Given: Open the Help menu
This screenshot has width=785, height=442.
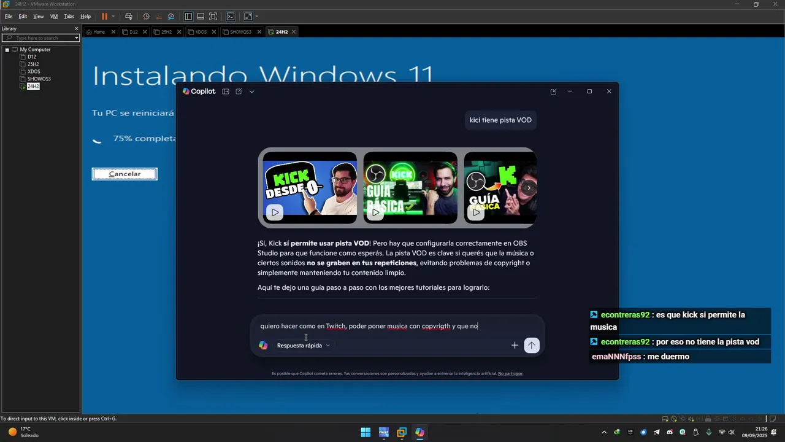Looking at the screenshot, I should 85,17.
